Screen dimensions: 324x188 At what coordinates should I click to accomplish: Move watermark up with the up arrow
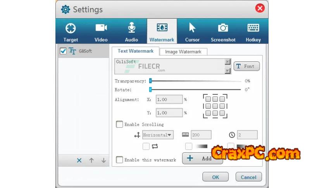(91, 160)
